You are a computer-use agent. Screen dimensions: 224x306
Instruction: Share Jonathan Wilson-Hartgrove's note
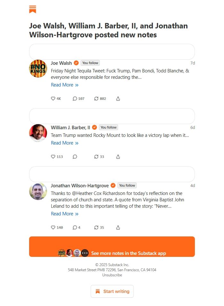tap(118, 228)
